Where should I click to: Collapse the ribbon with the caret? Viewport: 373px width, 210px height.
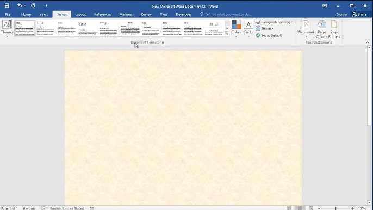click(x=368, y=42)
